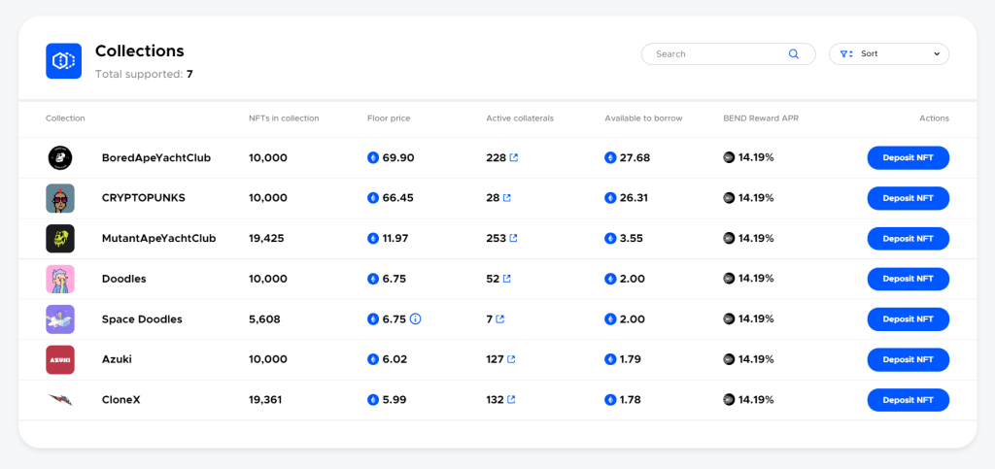Click ETH icon beside 5.99 floor price
This screenshot has height=469, width=995.
(373, 400)
